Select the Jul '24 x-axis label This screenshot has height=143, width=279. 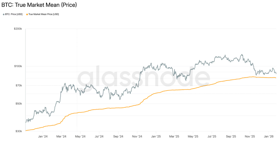(99, 136)
